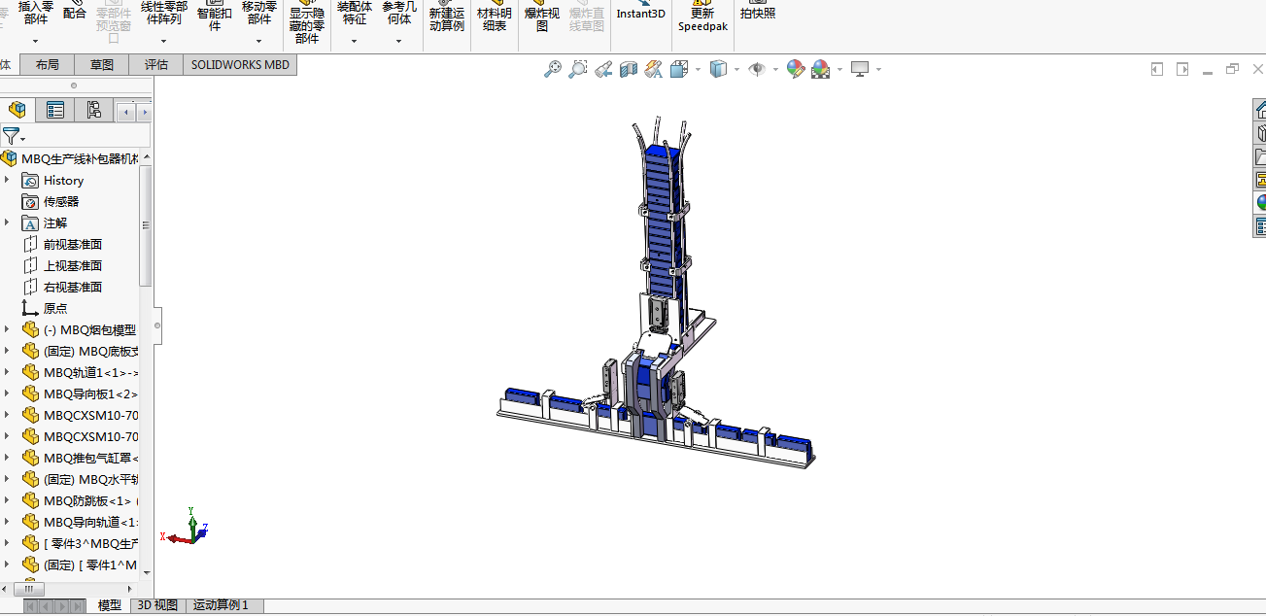Open the View Orientation dropdown arrow

click(698, 70)
